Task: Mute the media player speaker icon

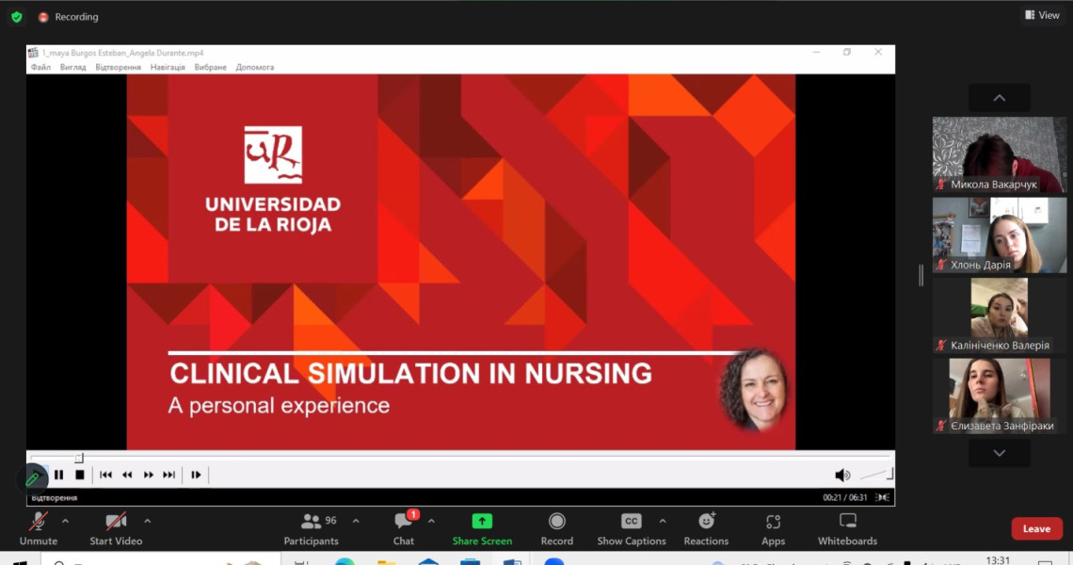Action: point(842,476)
